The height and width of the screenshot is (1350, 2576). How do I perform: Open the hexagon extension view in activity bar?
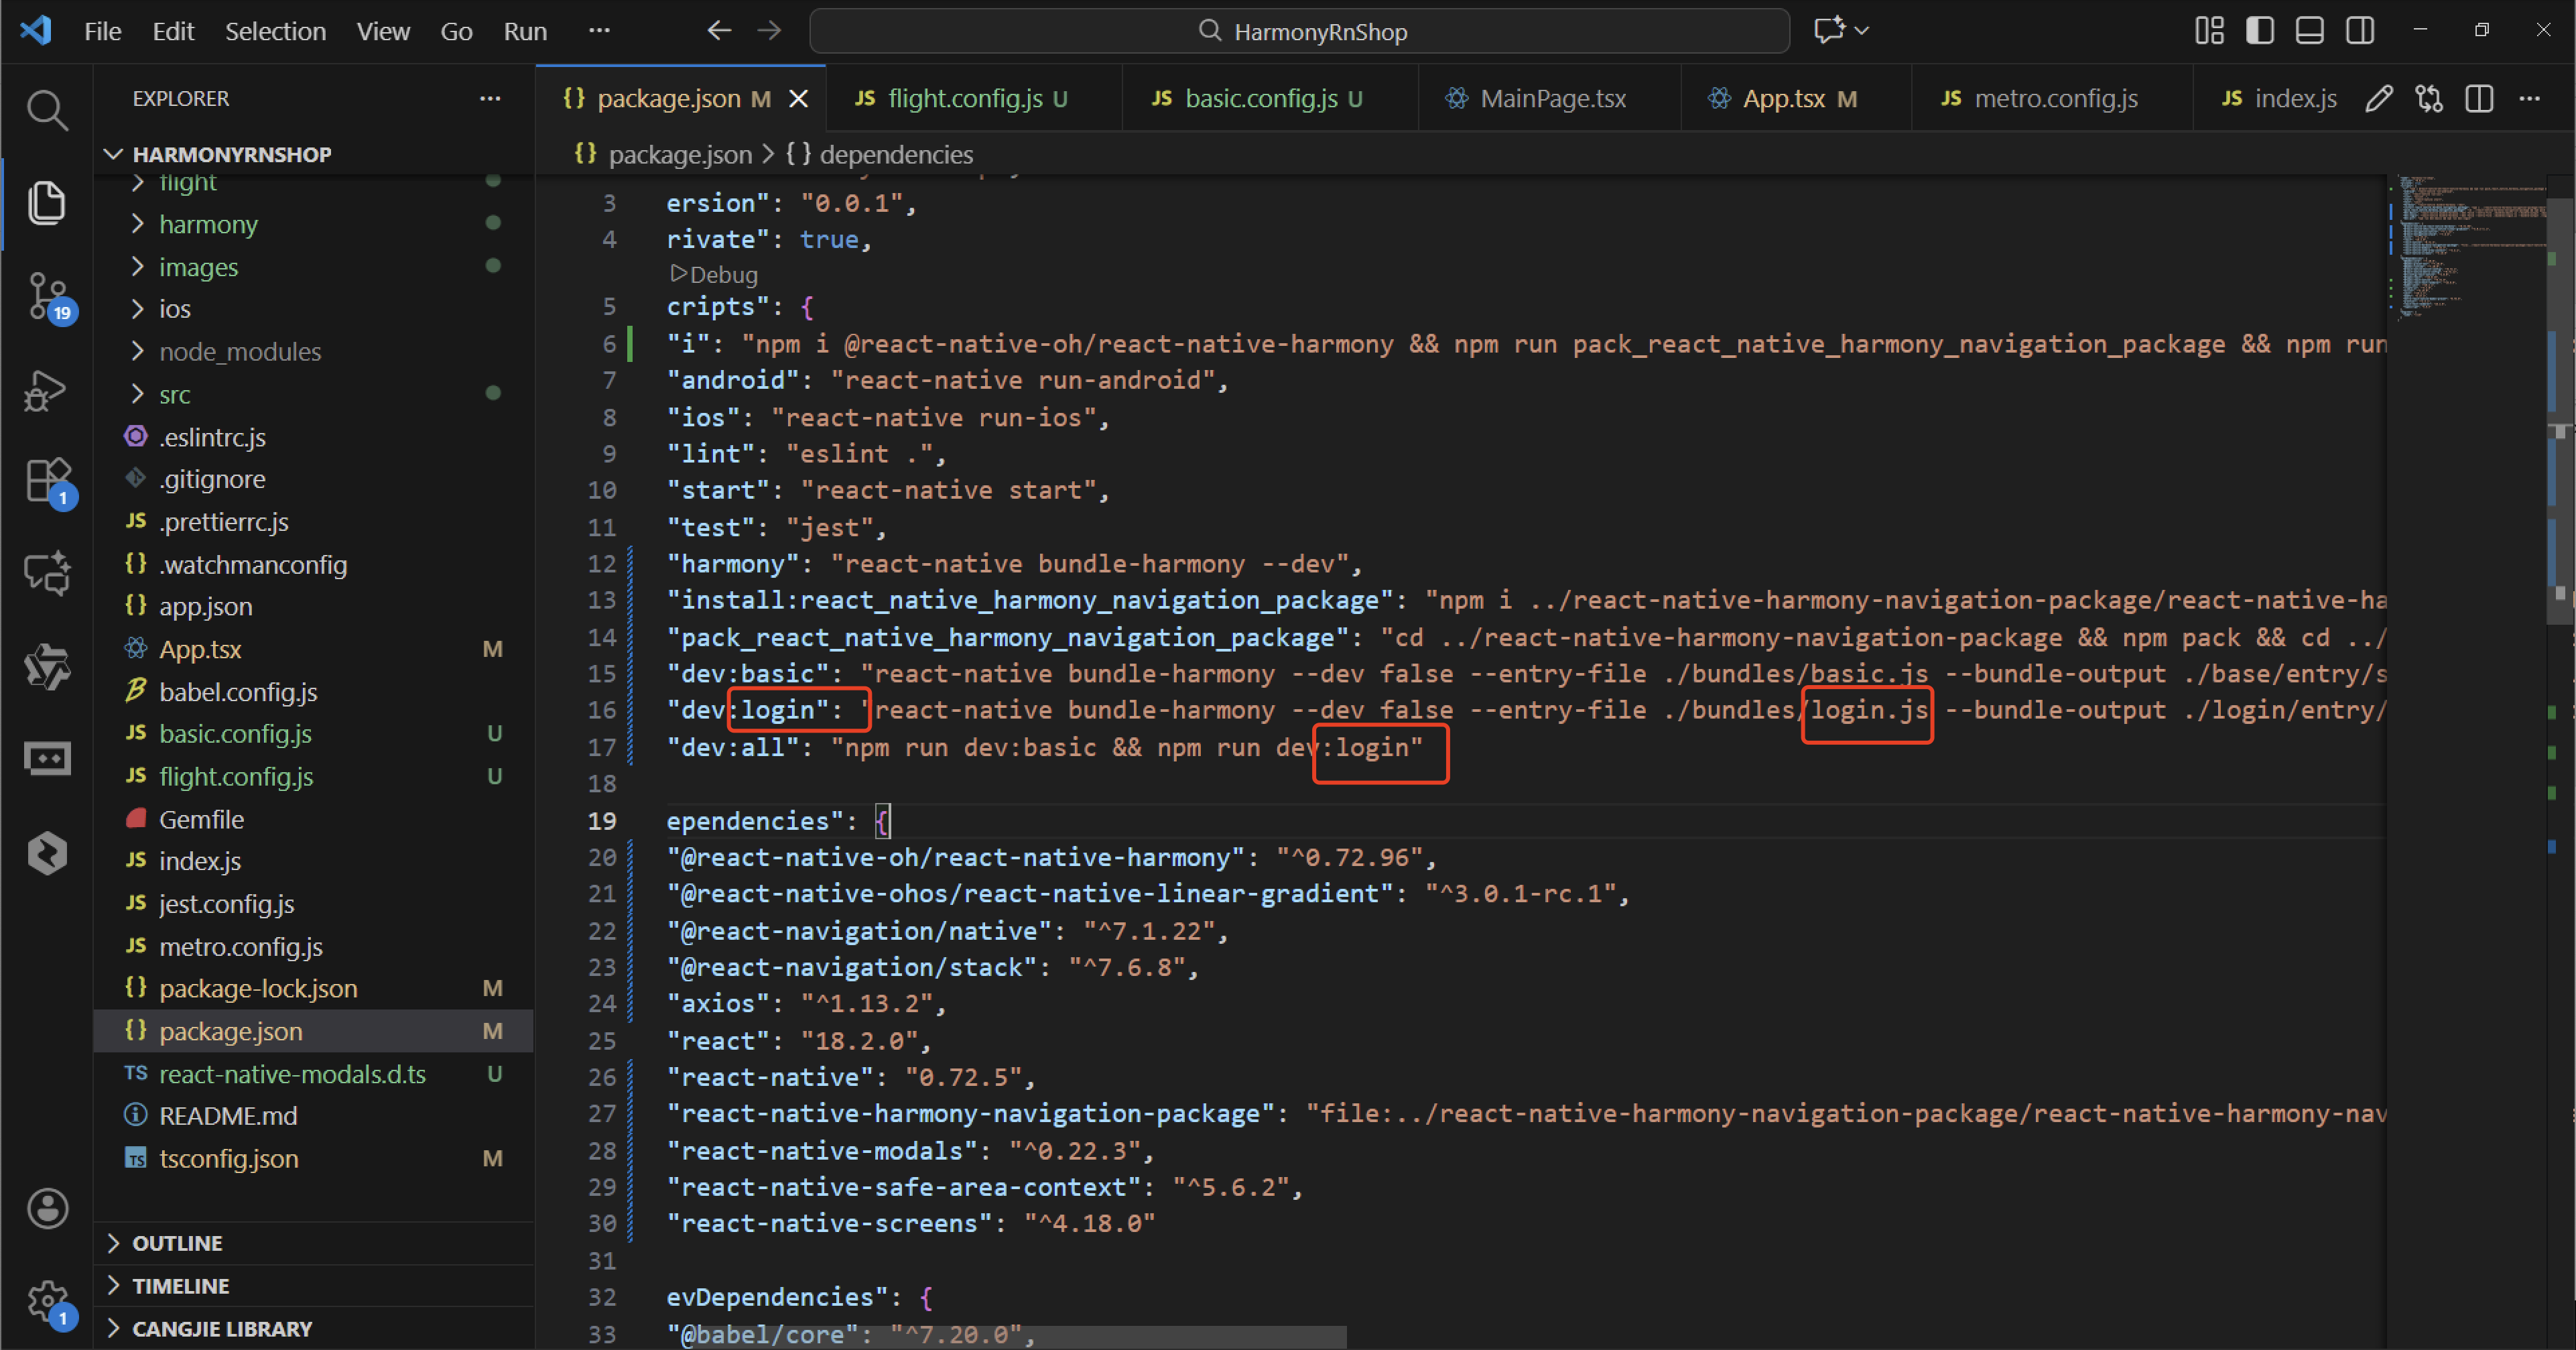tap(47, 853)
